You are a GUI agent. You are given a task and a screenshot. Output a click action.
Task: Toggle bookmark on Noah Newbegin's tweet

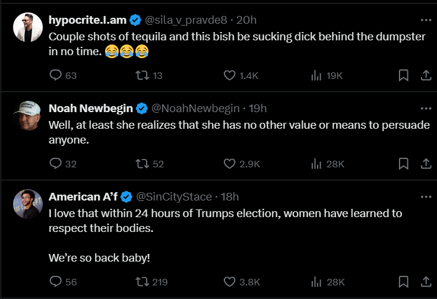(403, 164)
